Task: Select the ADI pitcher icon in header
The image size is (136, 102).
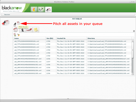Action: pos(48,10)
